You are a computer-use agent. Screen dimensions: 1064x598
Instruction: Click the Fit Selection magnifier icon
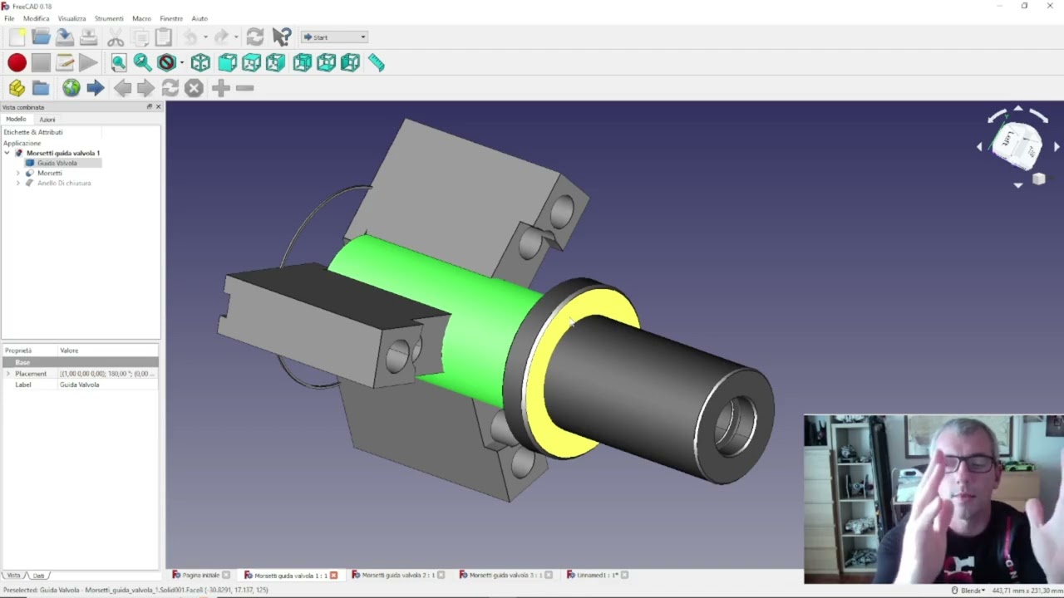pos(142,62)
